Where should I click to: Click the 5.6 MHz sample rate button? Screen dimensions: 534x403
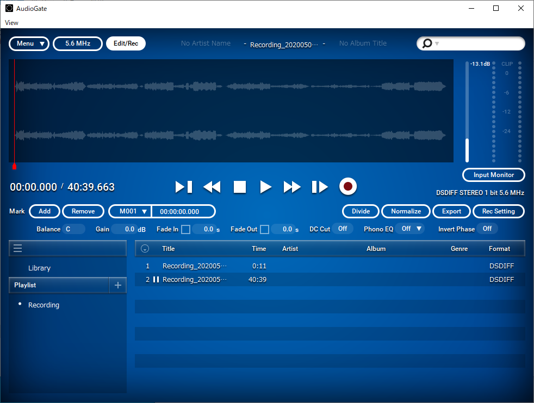[x=78, y=43]
